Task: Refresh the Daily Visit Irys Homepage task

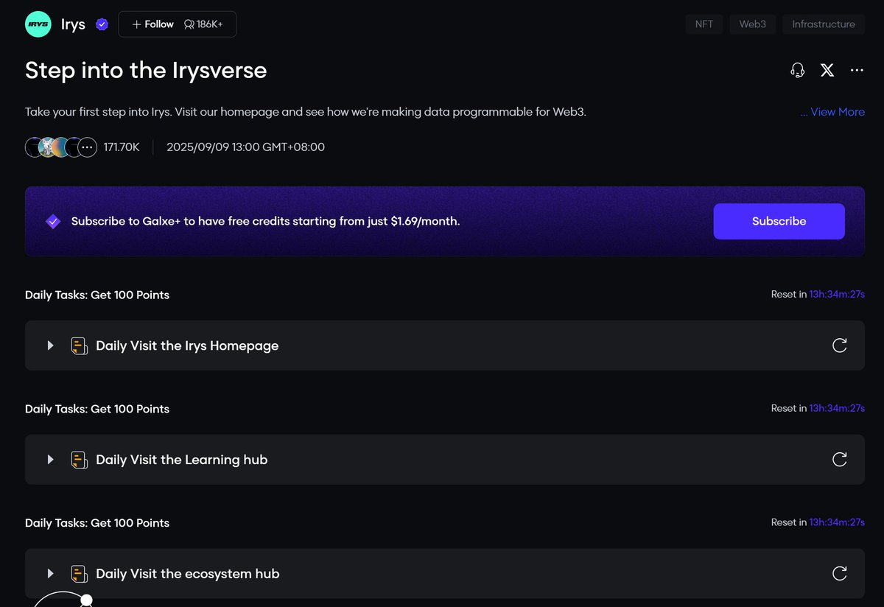Action: pyautogui.click(x=839, y=345)
